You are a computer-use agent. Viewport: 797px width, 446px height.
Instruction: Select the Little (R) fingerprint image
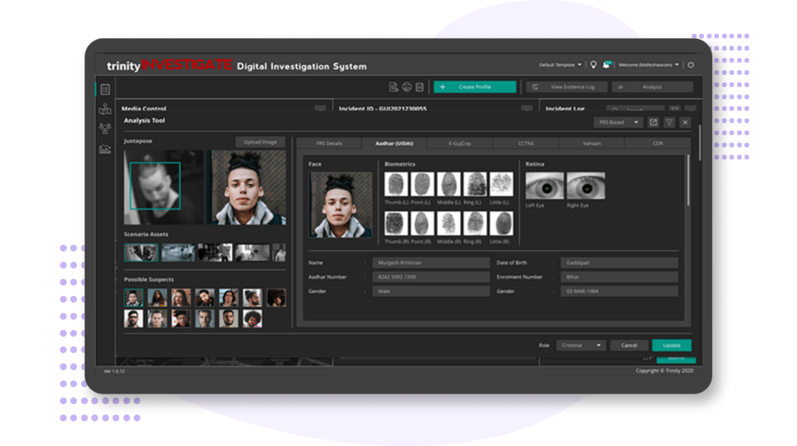[502, 223]
